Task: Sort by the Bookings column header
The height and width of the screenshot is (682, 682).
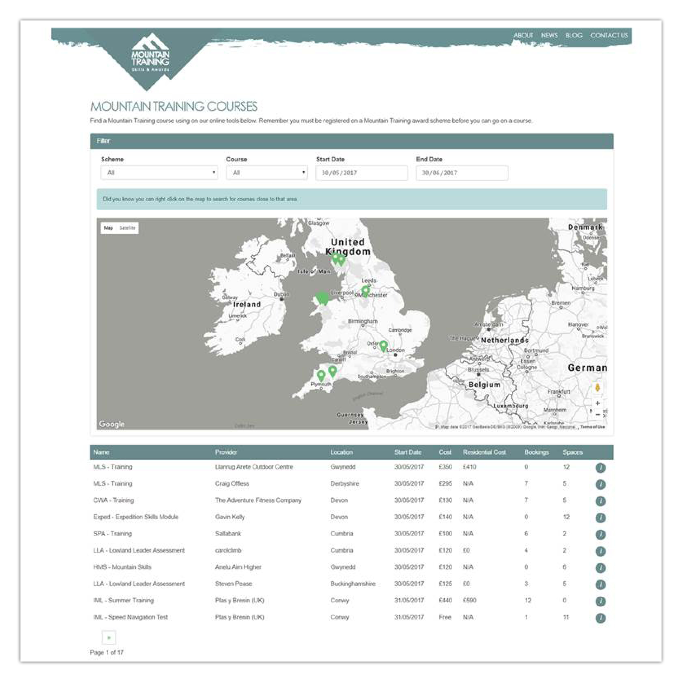Action: pos(537,452)
